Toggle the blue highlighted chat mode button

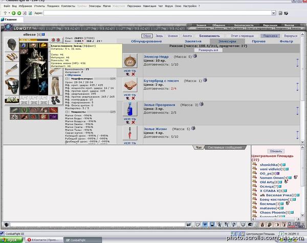pos(212,225)
